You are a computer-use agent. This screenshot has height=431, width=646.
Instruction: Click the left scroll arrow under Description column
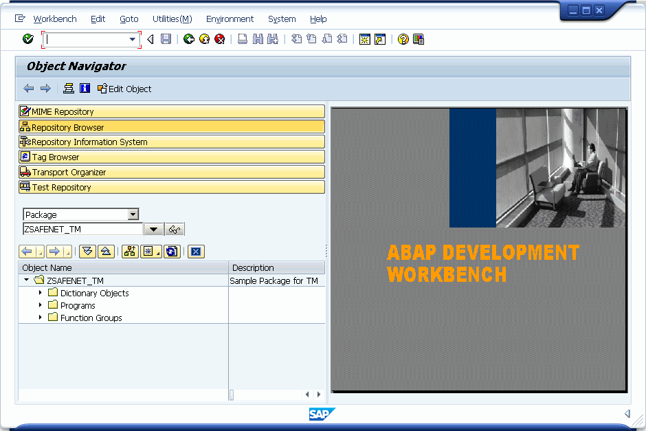[x=307, y=395]
